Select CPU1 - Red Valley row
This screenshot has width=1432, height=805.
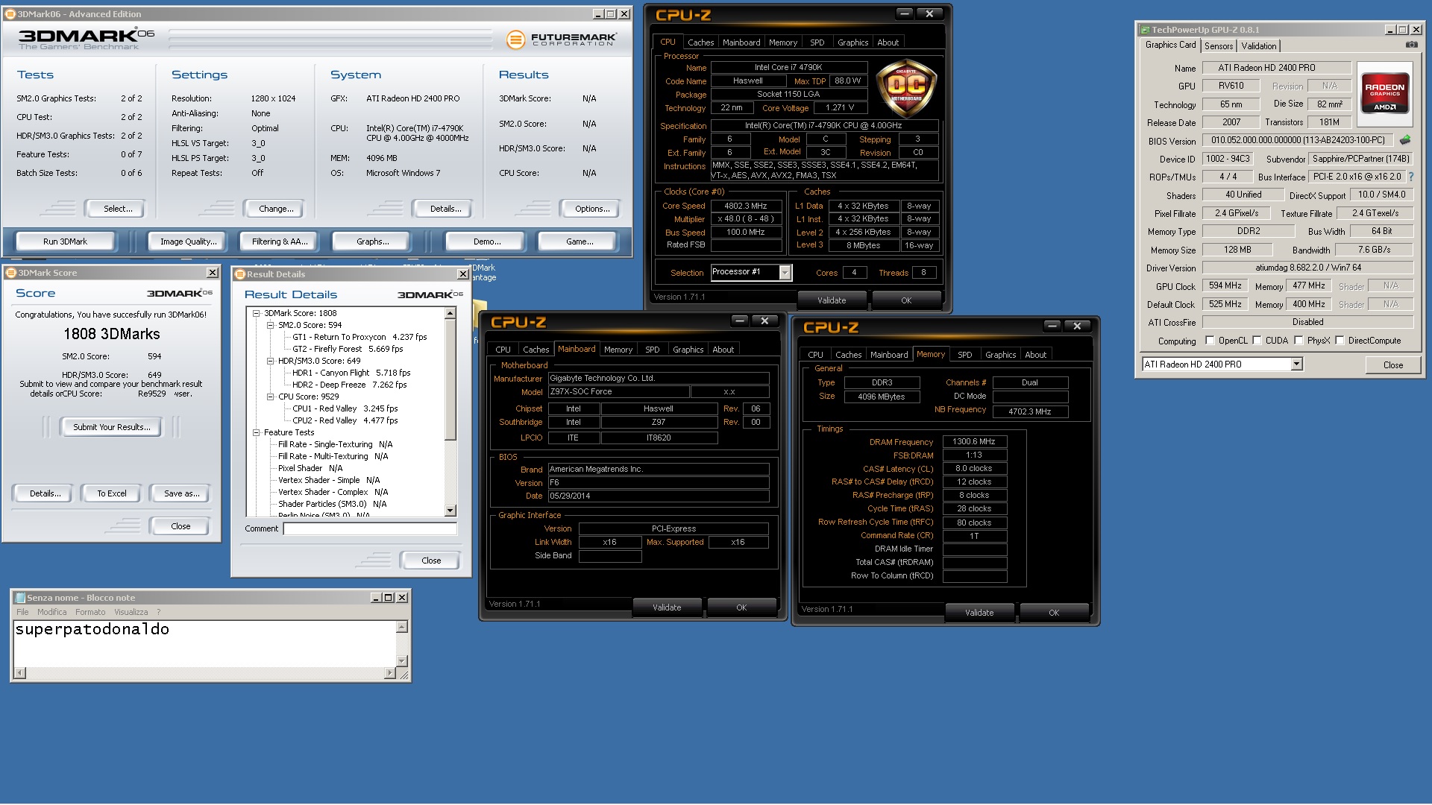pyautogui.click(x=344, y=408)
